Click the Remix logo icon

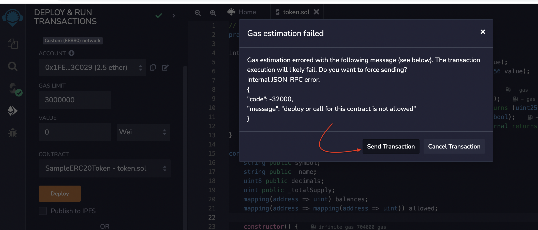(x=12, y=17)
